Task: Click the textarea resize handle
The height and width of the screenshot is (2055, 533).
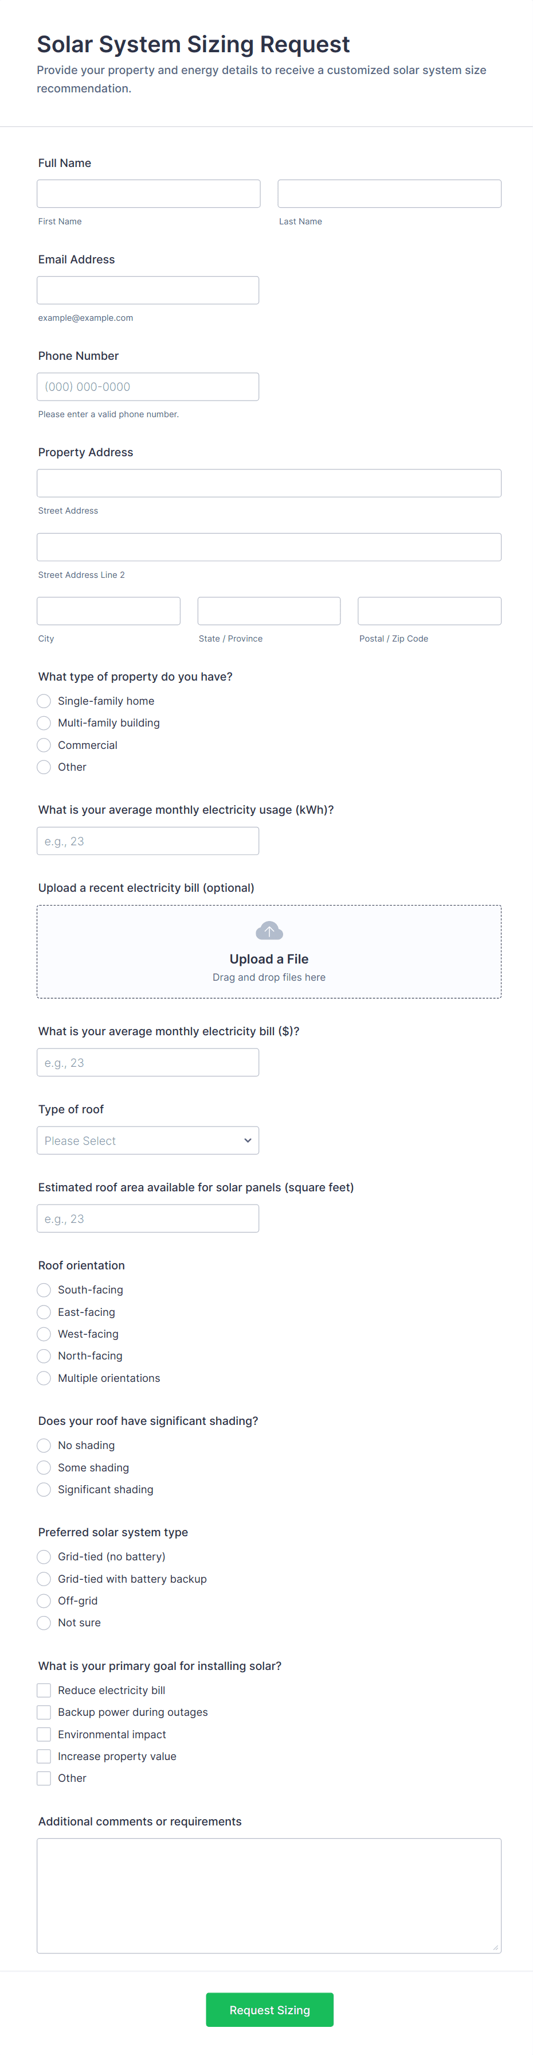Action: (495, 1947)
